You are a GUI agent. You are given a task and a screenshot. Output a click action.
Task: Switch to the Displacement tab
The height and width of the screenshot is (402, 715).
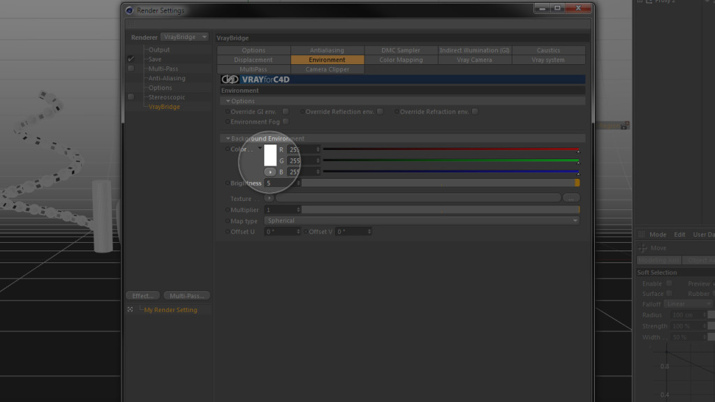[x=253, y=60]
